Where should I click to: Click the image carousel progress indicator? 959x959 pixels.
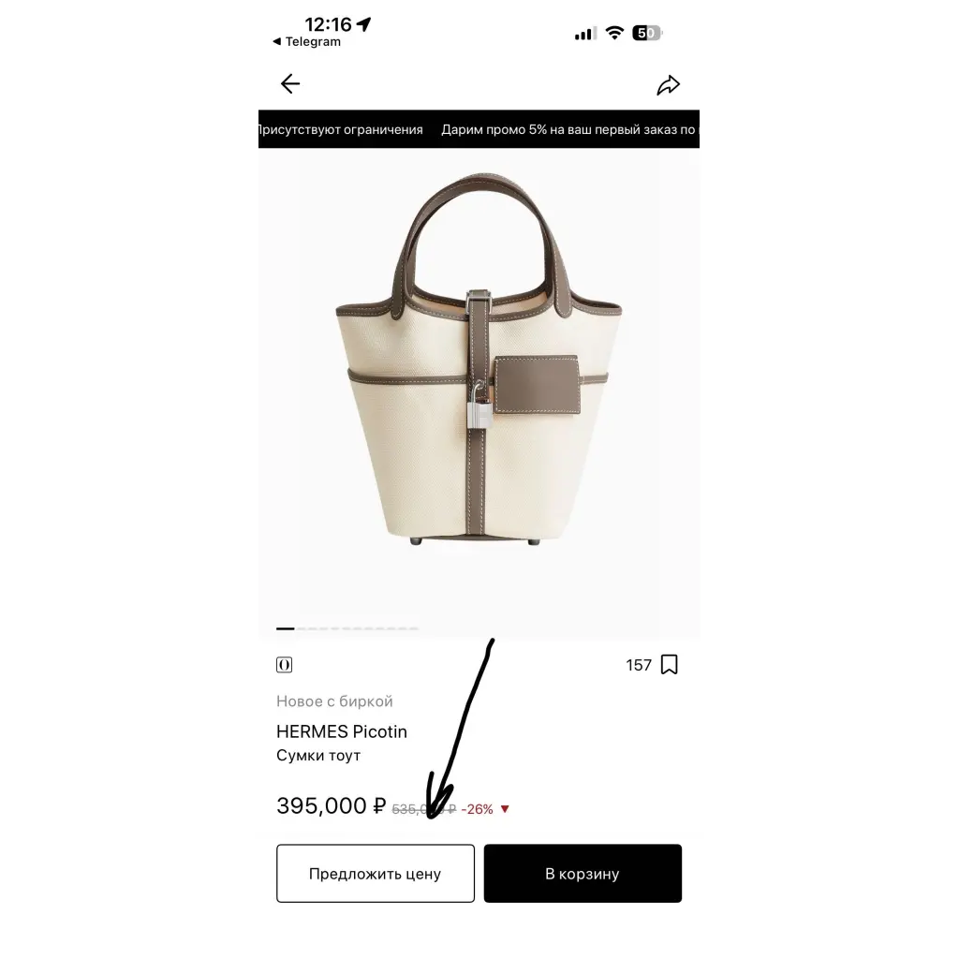click(x=347, y=628)
